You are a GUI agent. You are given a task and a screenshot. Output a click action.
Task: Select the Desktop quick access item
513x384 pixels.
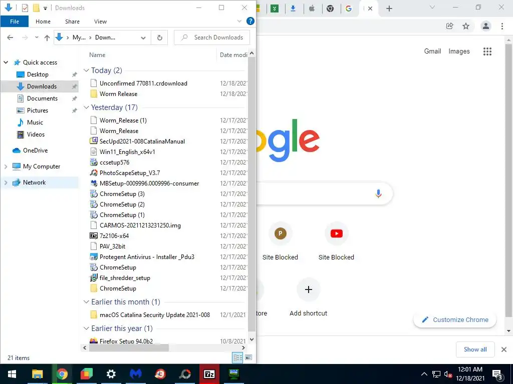[38, 74]
